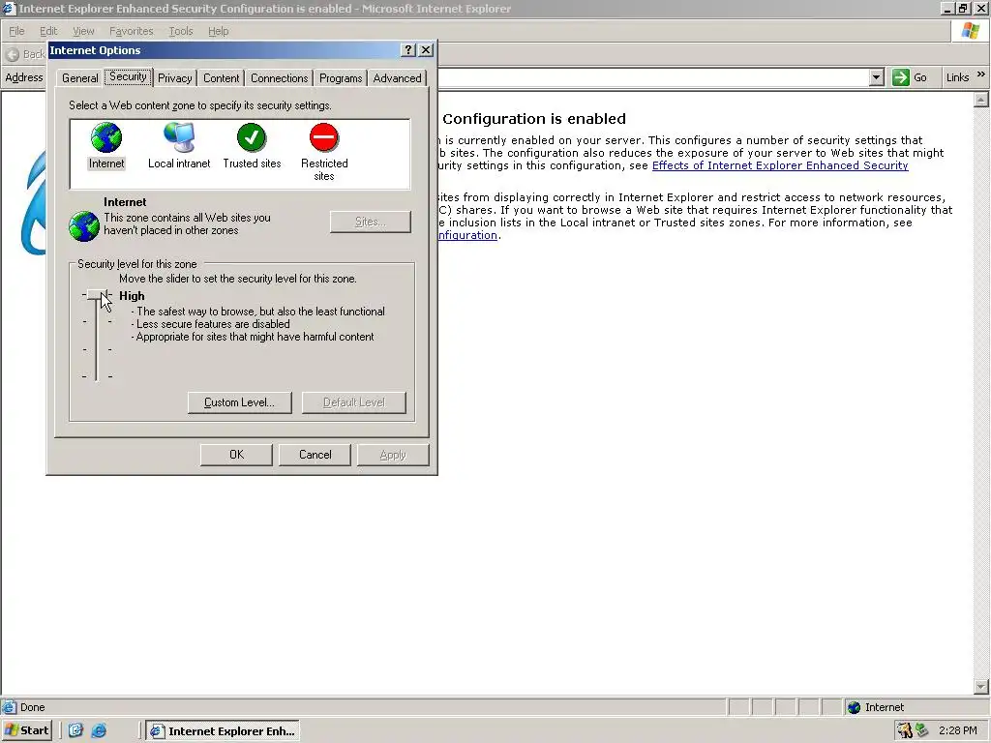Open the Help menu
This screenshot has height=743, width=991.
click(x=218, y=31)
